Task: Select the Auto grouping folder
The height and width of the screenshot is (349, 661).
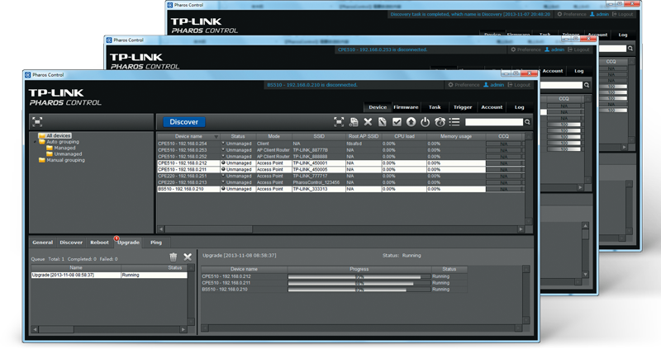Action: click(x=59, y=142)
